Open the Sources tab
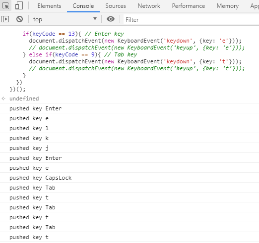This screenshot has width=259, height=243. pos(116,6)
